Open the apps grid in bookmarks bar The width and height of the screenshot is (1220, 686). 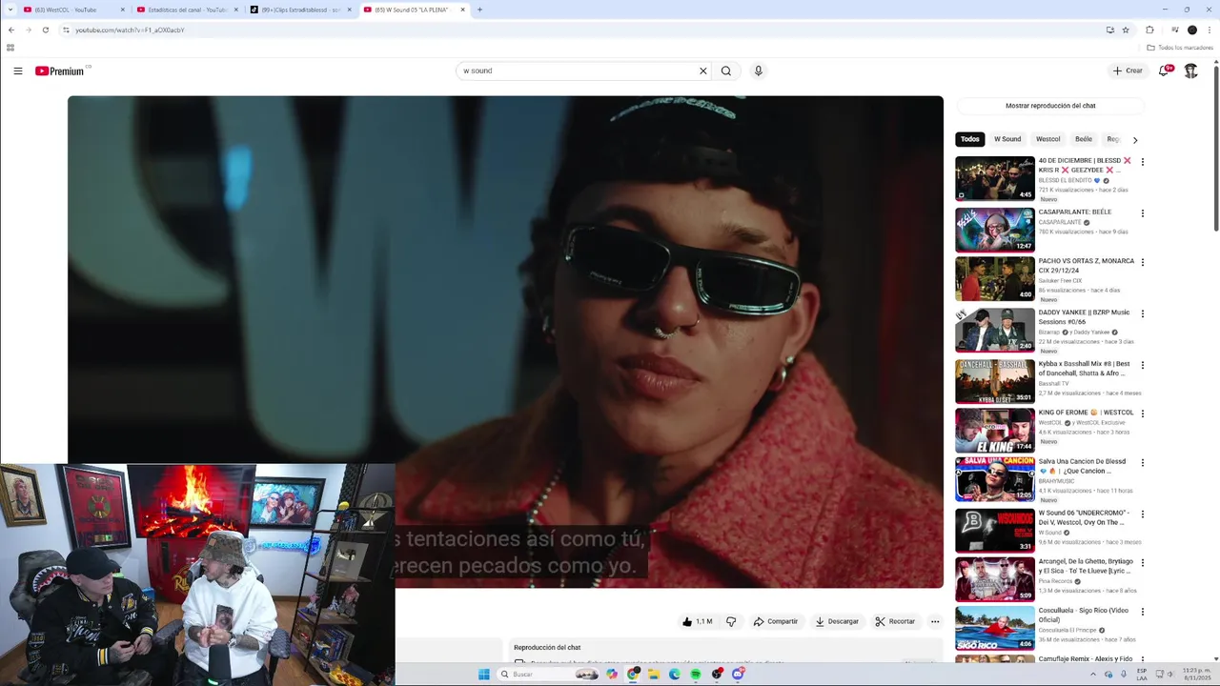pos(10,48)
